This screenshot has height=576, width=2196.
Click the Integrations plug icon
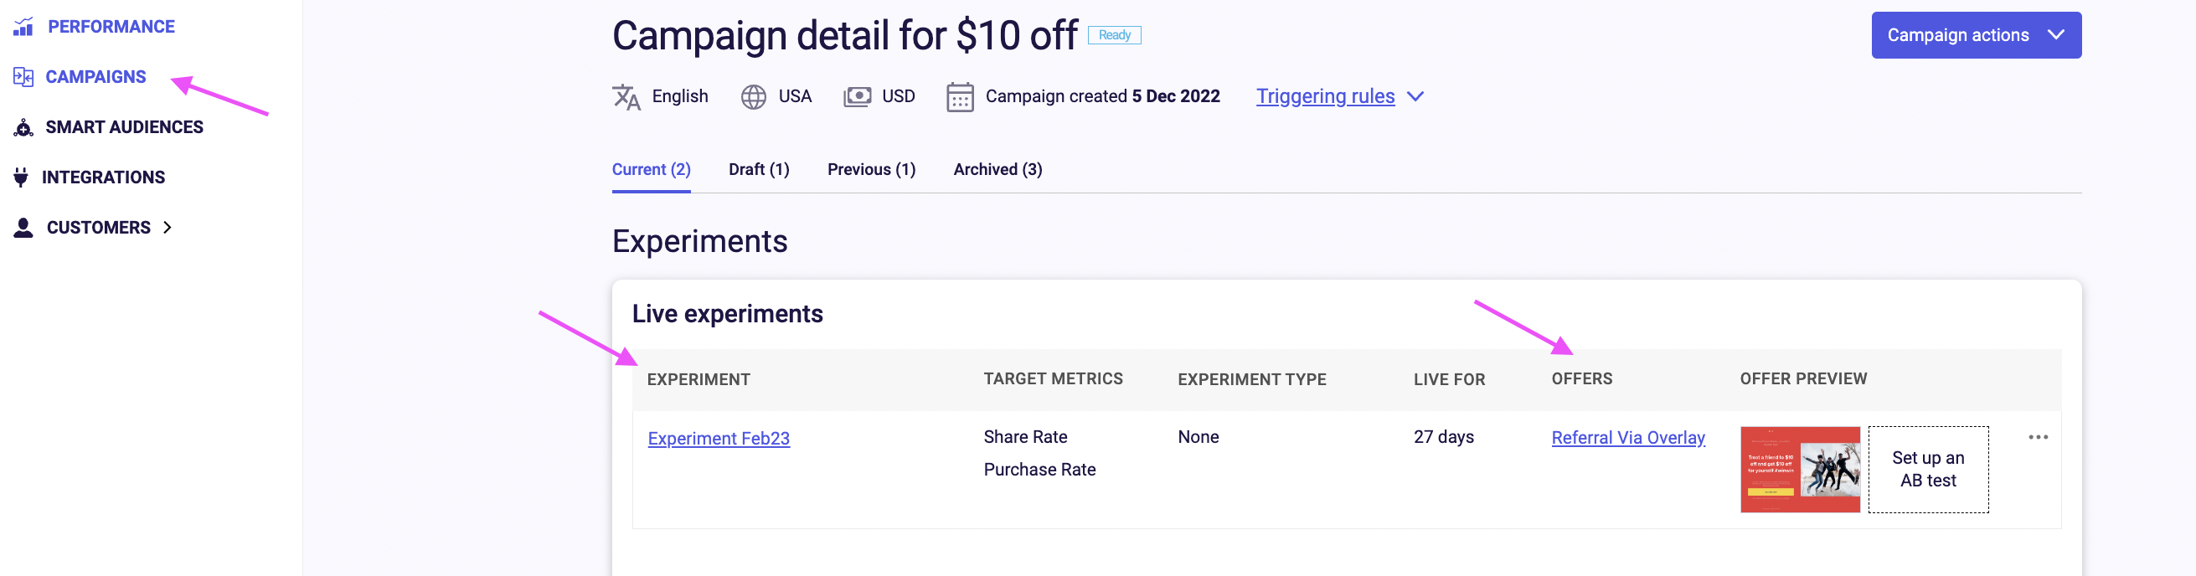[x=21, y=177]
